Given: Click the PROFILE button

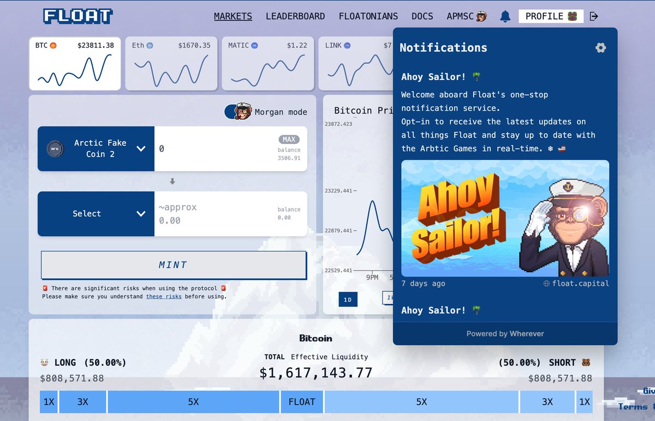Looking at the screenshot, I should coord(551,16).
